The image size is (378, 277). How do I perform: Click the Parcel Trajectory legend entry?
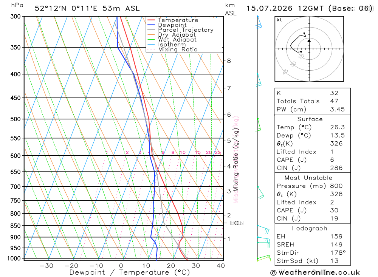pyautogui.click(x=180, y=30)
